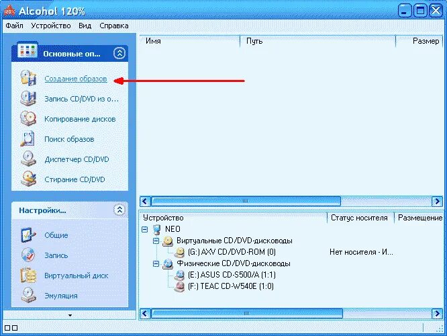Select (G:) AXV CD/DVD-ROM (0) label
This screenshot has width=447, height=336.
tap(232, 252)
